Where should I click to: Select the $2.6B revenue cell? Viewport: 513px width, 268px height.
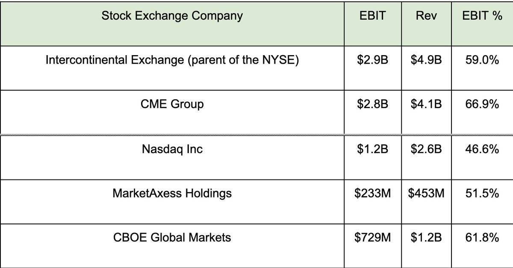click(x=426, y=150)
